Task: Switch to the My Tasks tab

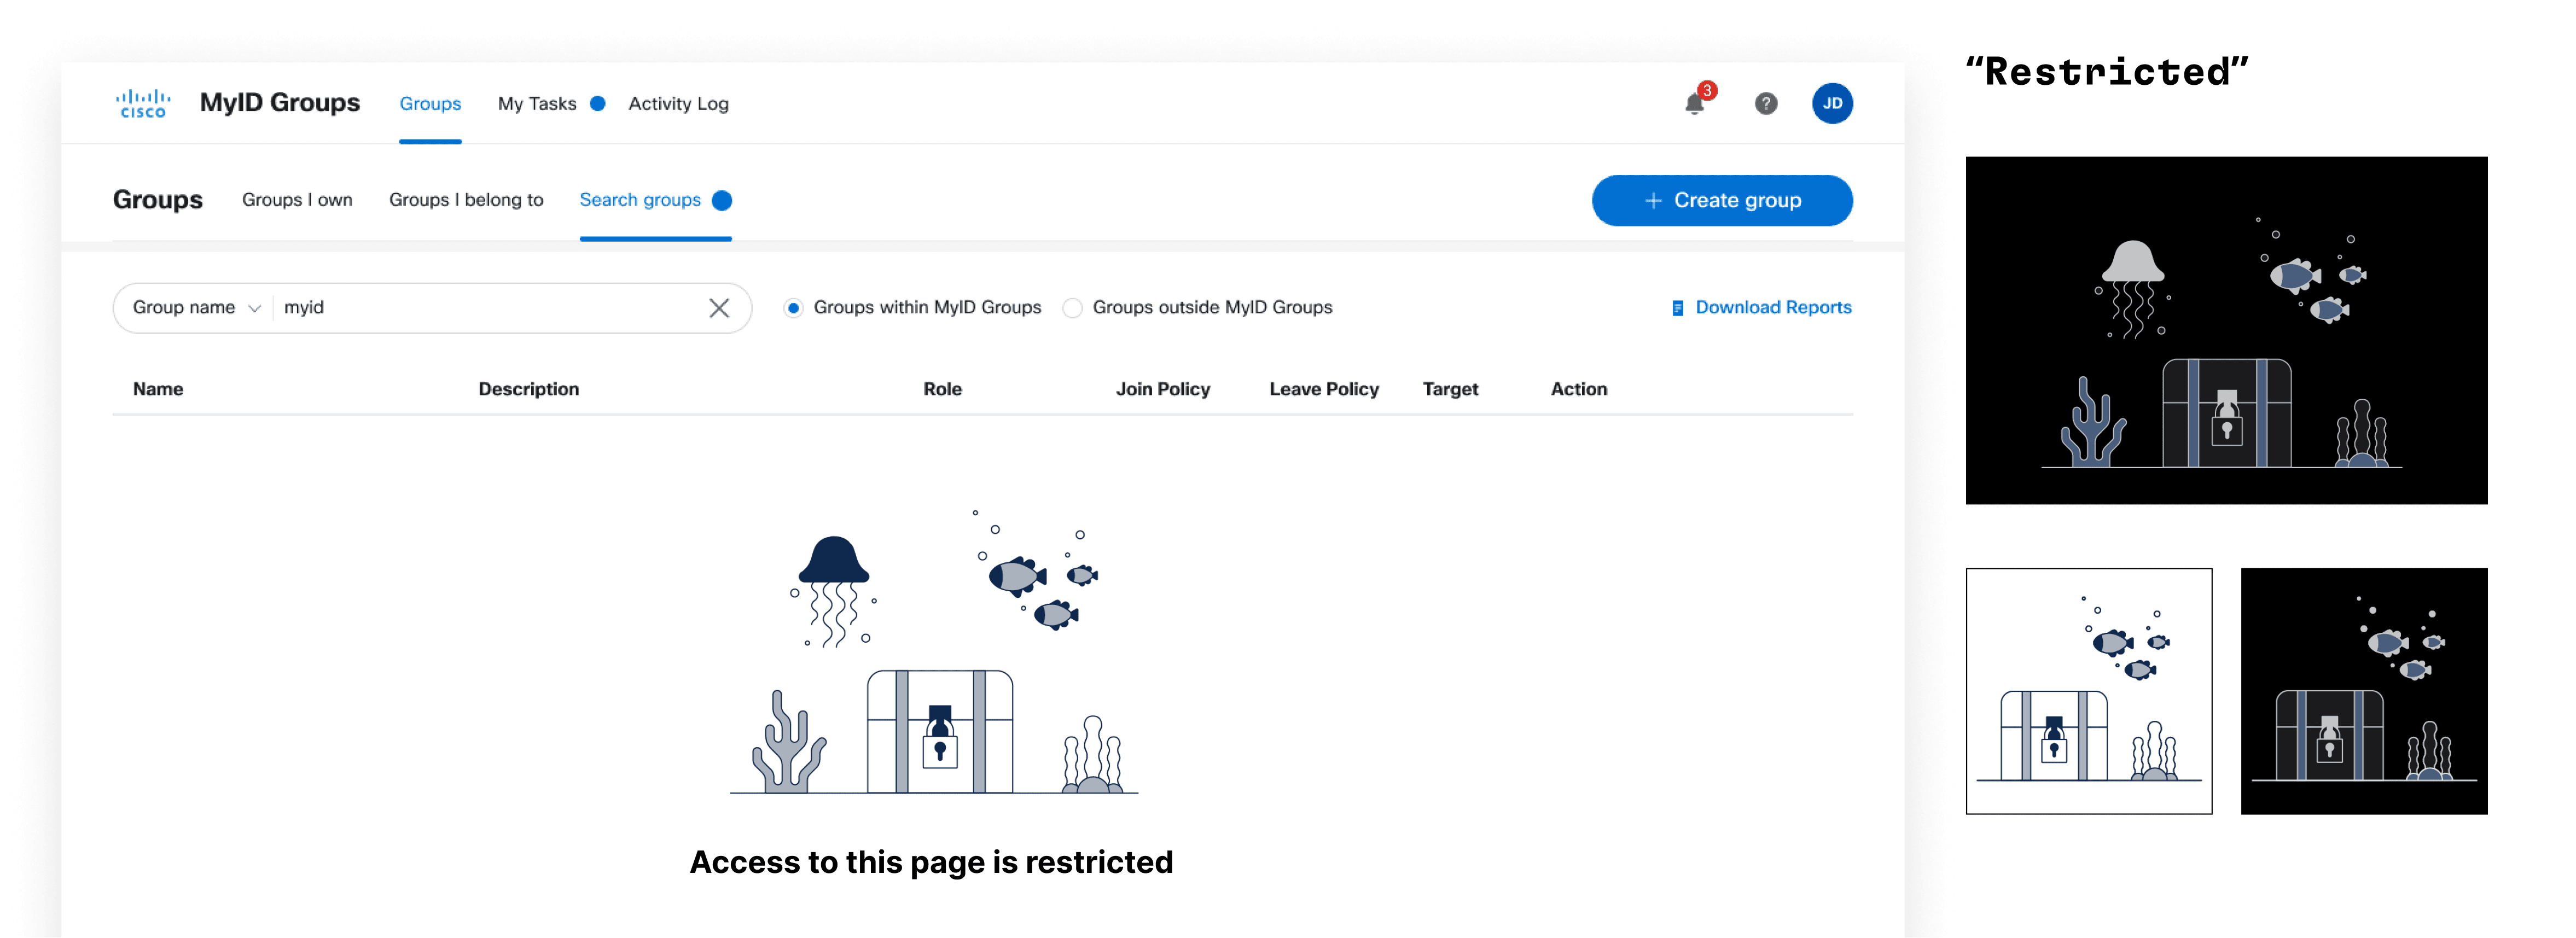Action: pyautogui.click(x=537, y=104)
